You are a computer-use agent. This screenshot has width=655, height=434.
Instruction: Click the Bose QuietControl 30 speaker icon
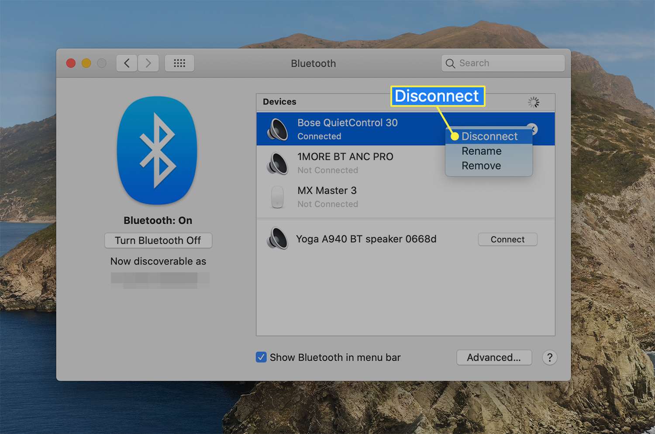[277, 129]
